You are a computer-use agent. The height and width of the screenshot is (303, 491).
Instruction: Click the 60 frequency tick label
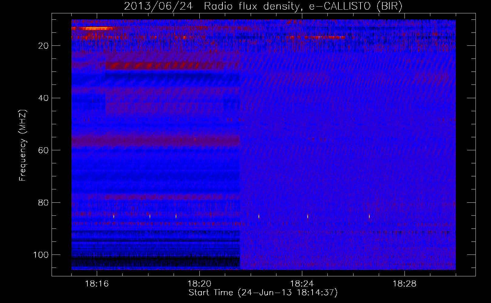(x=43, y=150)
